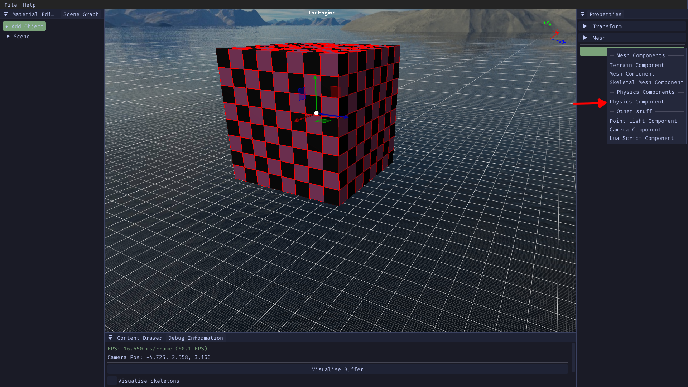Image resolution: width=688 pixels, height=387 pixels.
Task: Add a Point Light Component
Action: pyautogui.click(x=643, y=121)
